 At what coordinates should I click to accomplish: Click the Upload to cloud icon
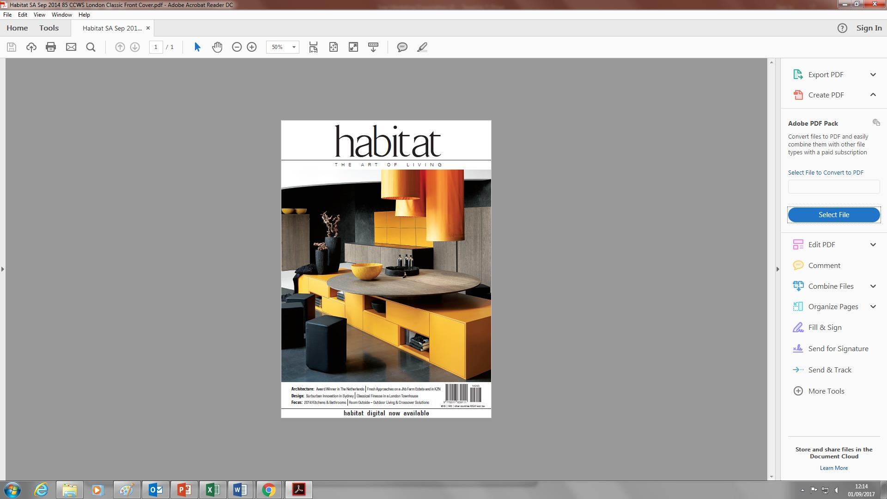pyautogui.click(x=31, y=47)
